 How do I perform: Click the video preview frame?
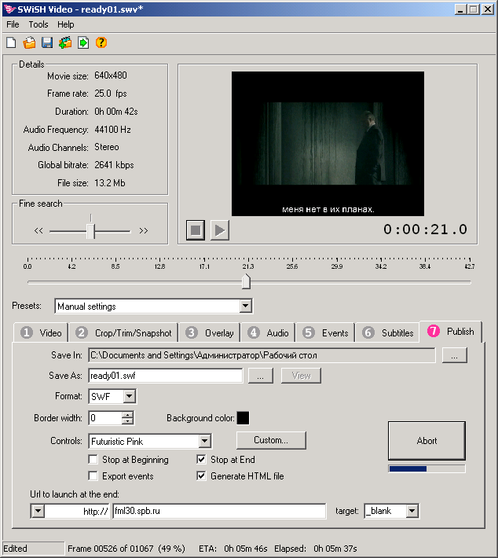click(328, 143)
